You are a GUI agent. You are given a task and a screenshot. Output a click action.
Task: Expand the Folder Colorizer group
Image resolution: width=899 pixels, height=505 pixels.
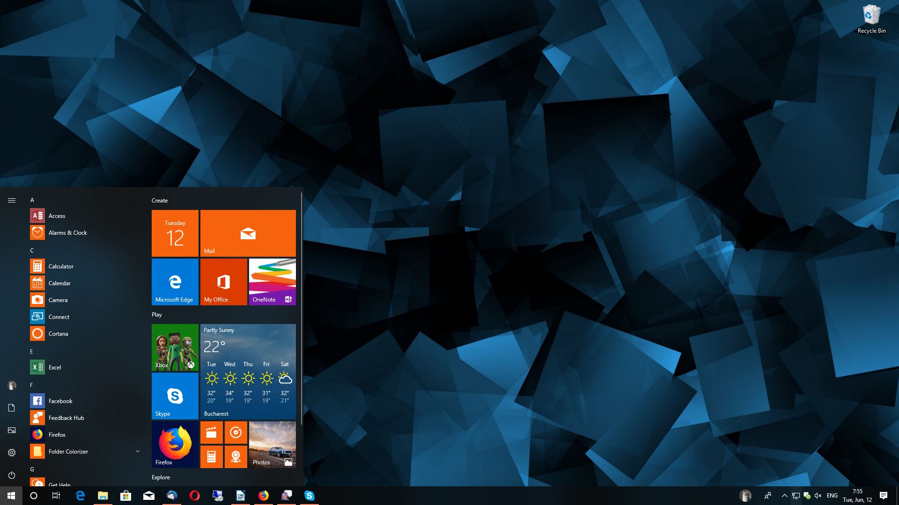click(138, 451)
